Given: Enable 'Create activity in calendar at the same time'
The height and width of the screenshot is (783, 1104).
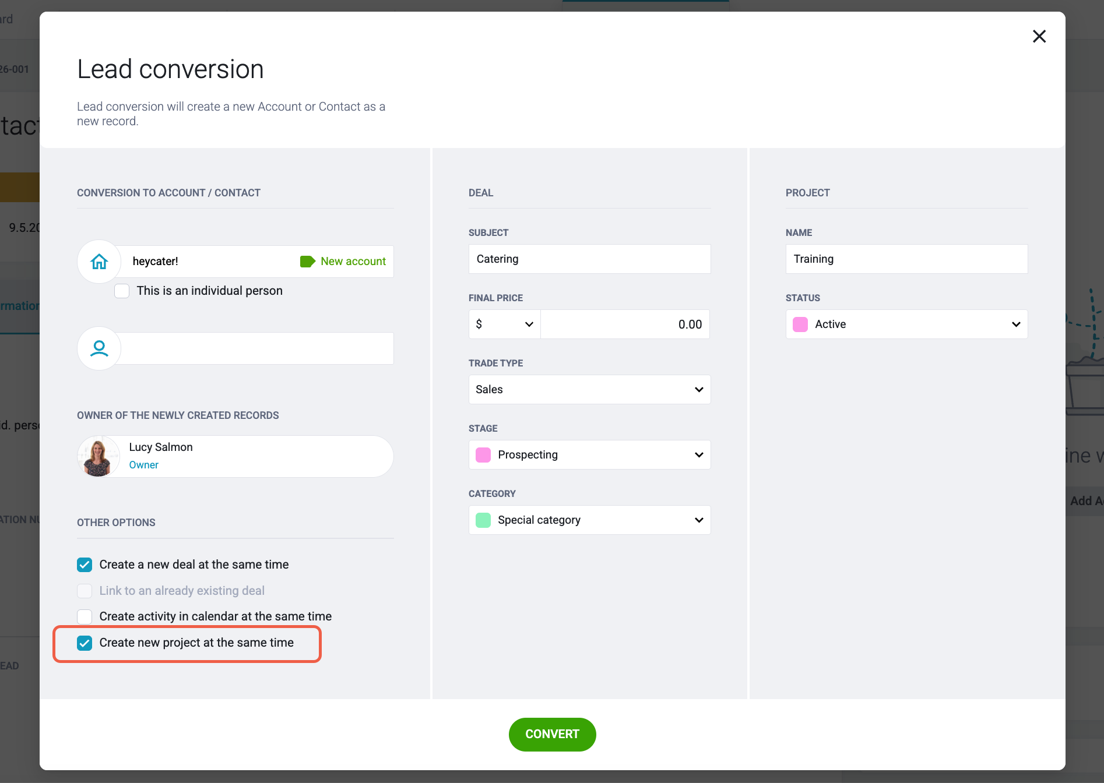Looking at the screenshot, I should pyautogui.click(x=85, y=616).
